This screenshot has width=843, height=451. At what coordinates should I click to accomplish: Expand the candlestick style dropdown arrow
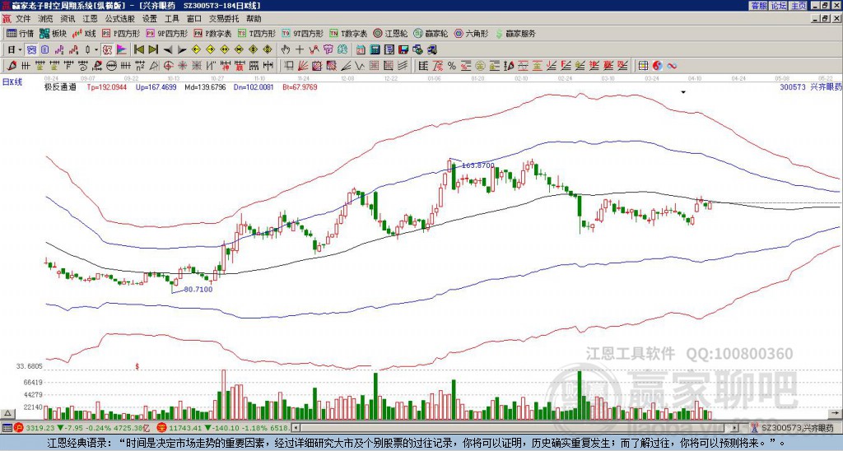point(96,49)
